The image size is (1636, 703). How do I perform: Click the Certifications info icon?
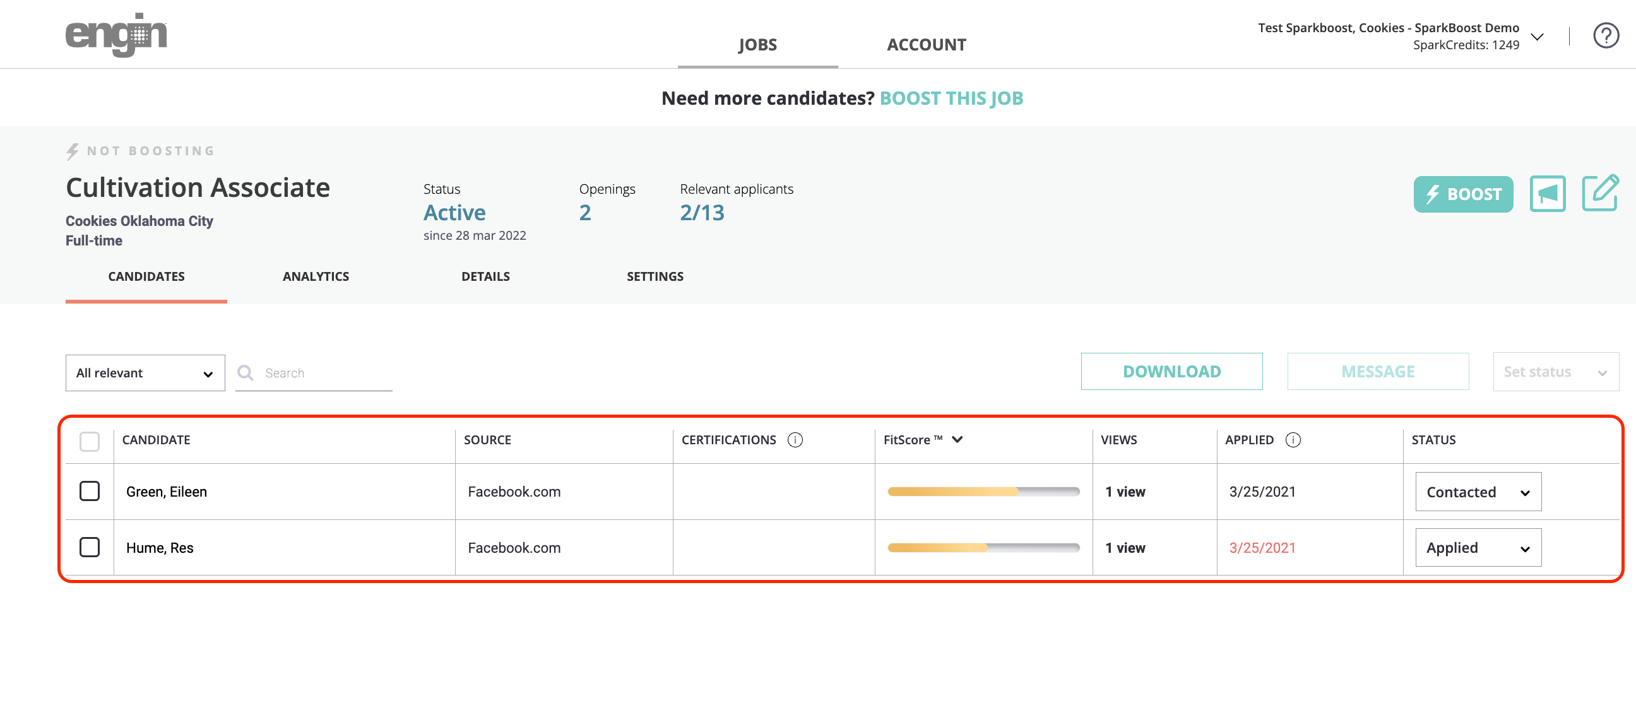(x=795, y=439)
